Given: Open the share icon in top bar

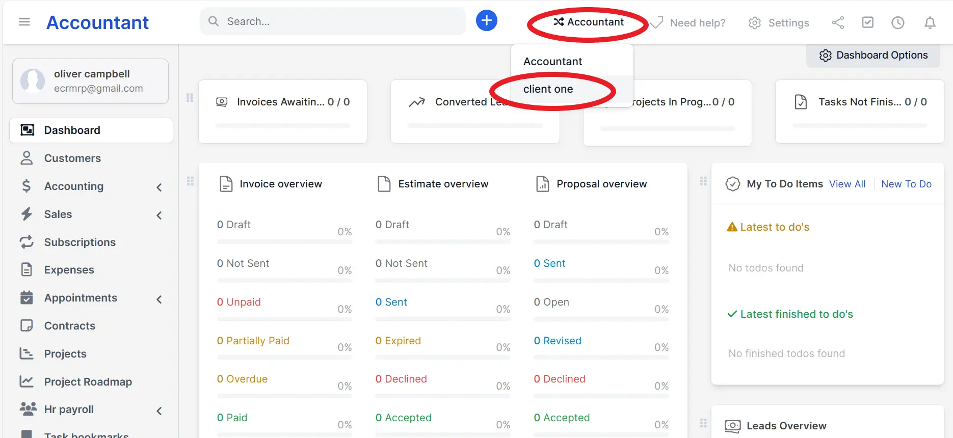Looking at the screenshot, I should pos(838,23).
